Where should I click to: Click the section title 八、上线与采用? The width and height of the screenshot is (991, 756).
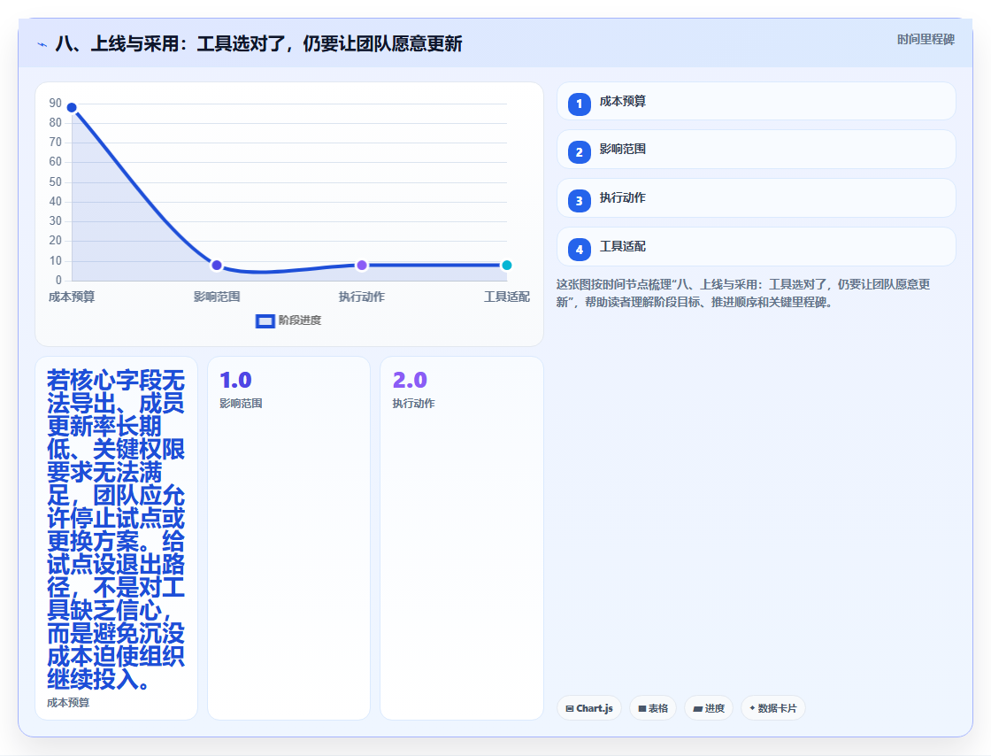click(259, 43)
